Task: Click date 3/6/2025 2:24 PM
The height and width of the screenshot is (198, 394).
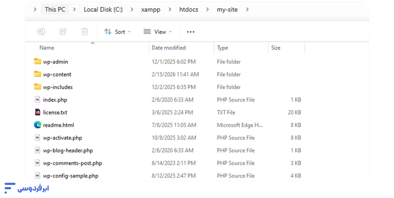Action: pyautogui.click(x=172, y=112)
